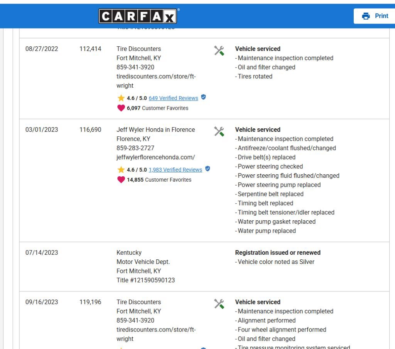Click the Print button
The width and height of the screenshot is (395, 349).
point(375,16)
